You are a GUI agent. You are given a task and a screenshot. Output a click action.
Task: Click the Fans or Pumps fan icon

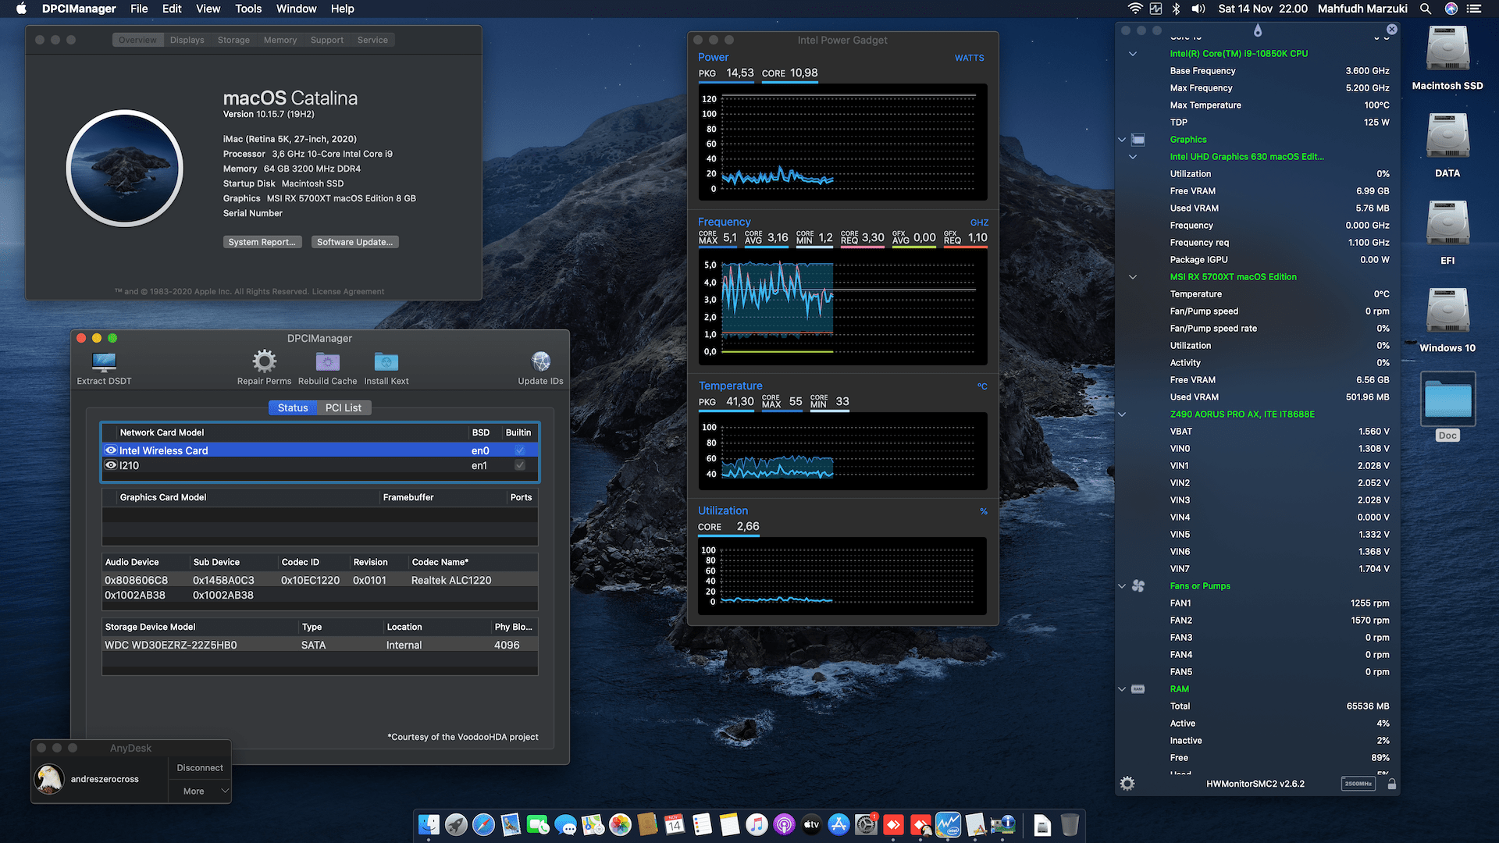click(x=1137, y=585)
